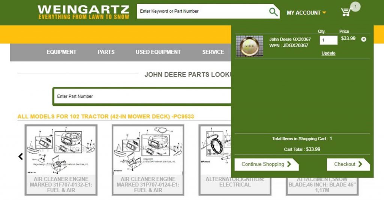The image size is (384, 200).
Task: Click Total Items in Shopping Cart text
Action: (302, 139)
